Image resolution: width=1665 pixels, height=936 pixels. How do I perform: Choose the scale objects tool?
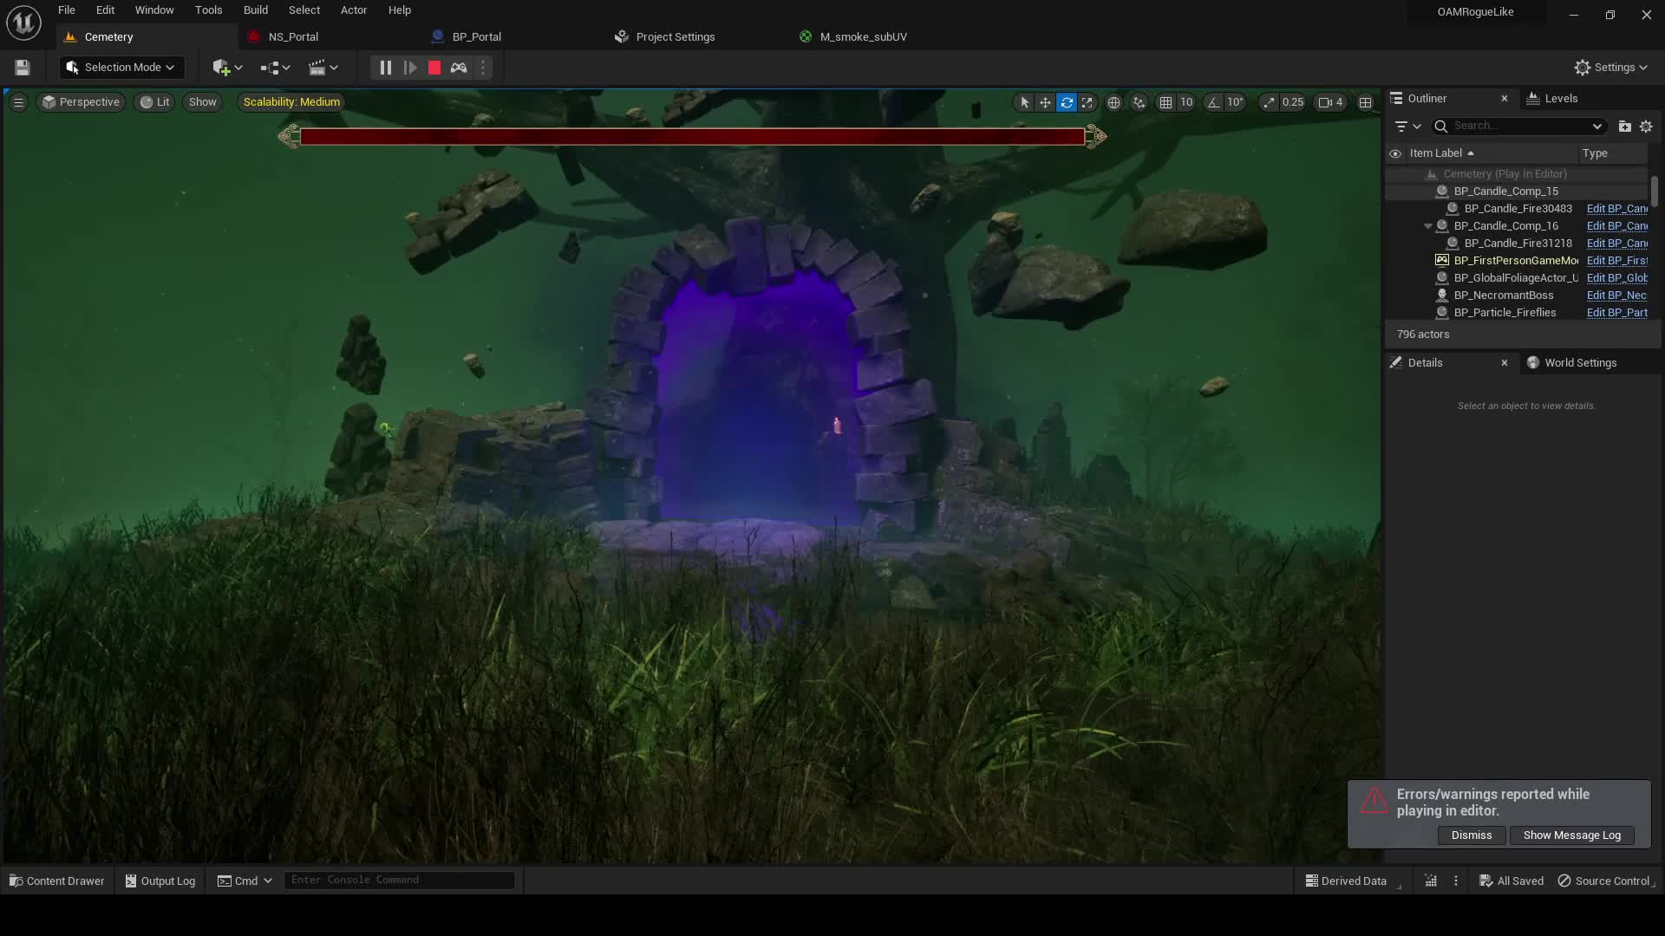(x=1087, y=102)
